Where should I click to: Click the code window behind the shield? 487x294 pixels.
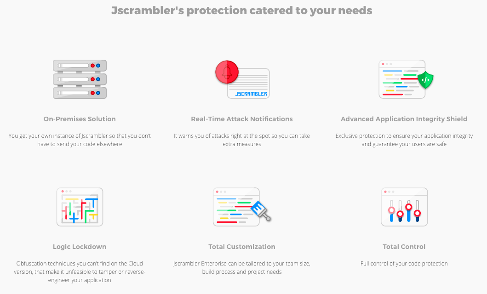click(x=402, y=79)
